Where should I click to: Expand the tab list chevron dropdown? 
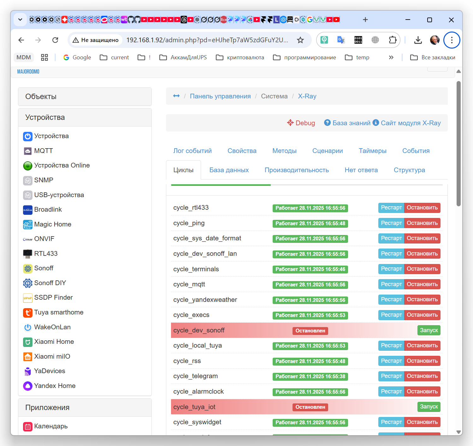[20, 20]
